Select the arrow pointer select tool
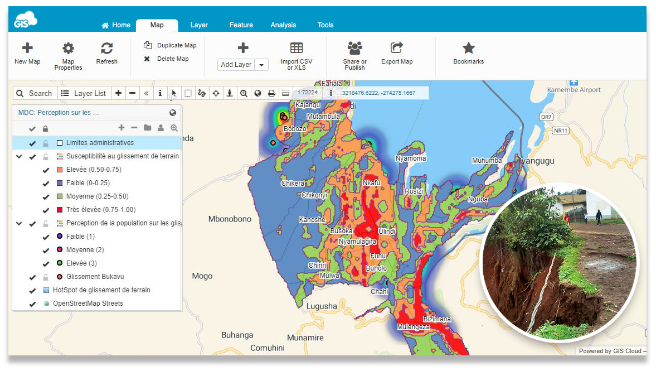Image resolution: width=656 pixels, height=371 pixels. coord(174,93)
